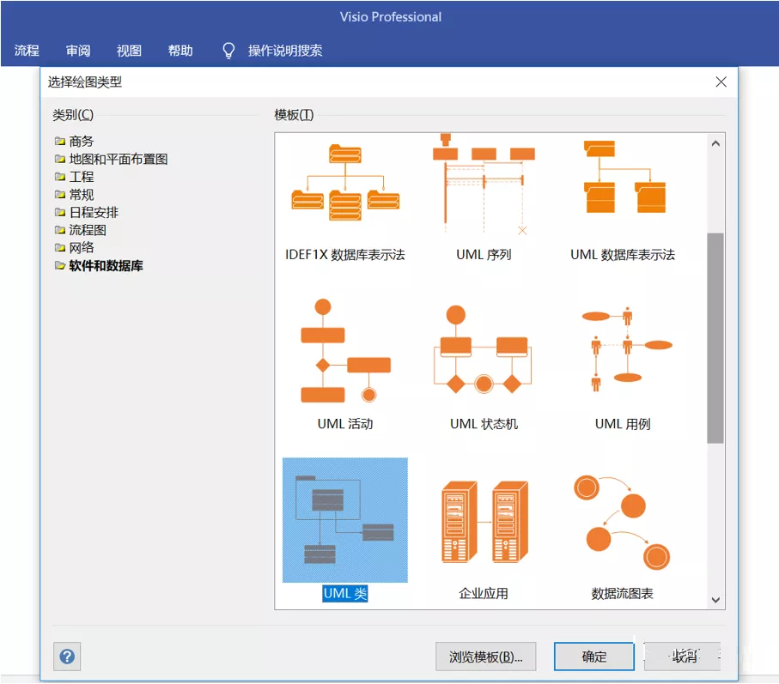Select the 数据流图表 template icon
The image size is (779, 684).
pos(622,522)
